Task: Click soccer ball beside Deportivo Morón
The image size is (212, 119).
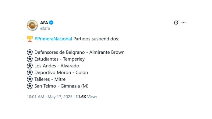Action: tap(30, 73)
